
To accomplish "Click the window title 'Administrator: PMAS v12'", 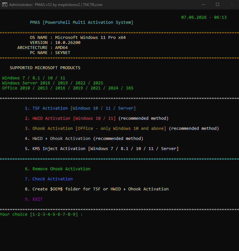I will [x=55, y=5].
